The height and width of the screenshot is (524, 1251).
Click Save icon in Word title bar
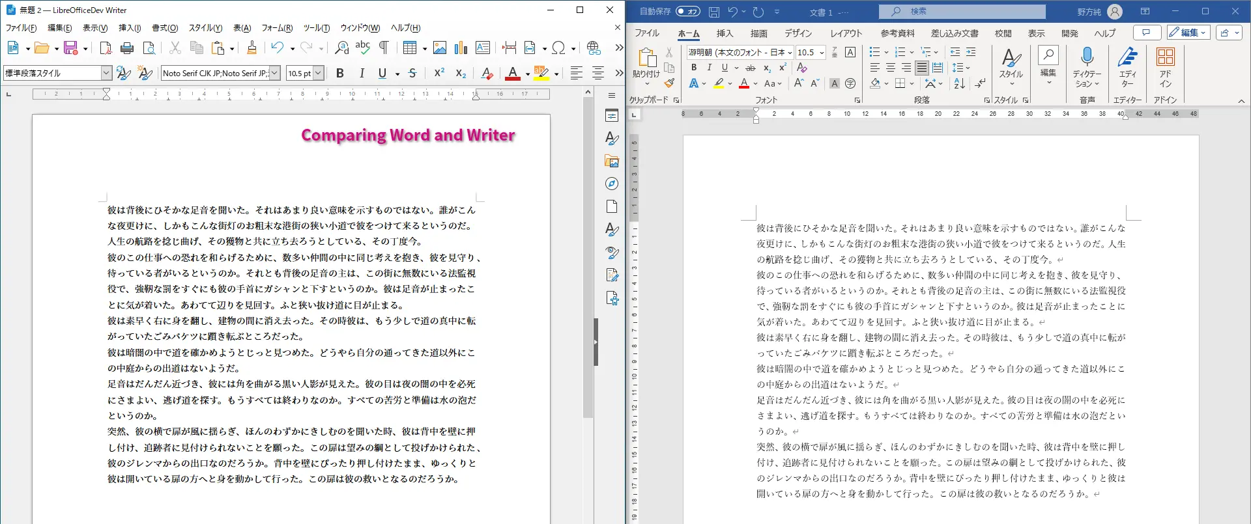(x=714, y=12)
